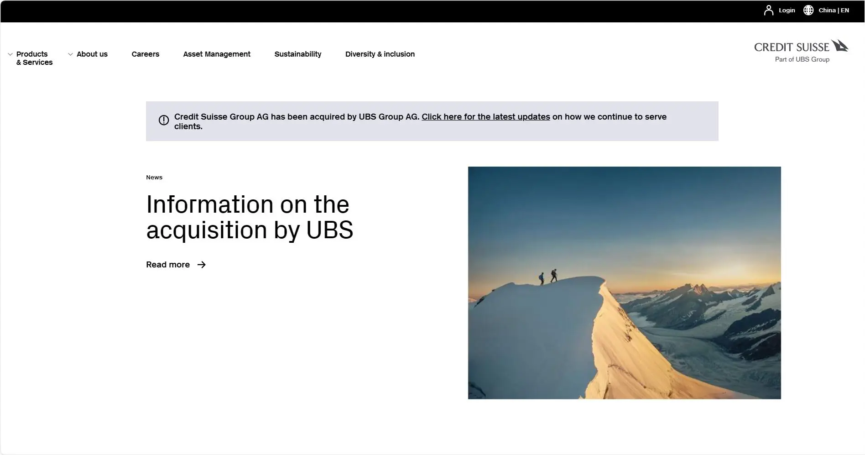Click the 'Part of UBS Group' tagline
Viewport: 865px width, 455px height.
coord(802,59)
